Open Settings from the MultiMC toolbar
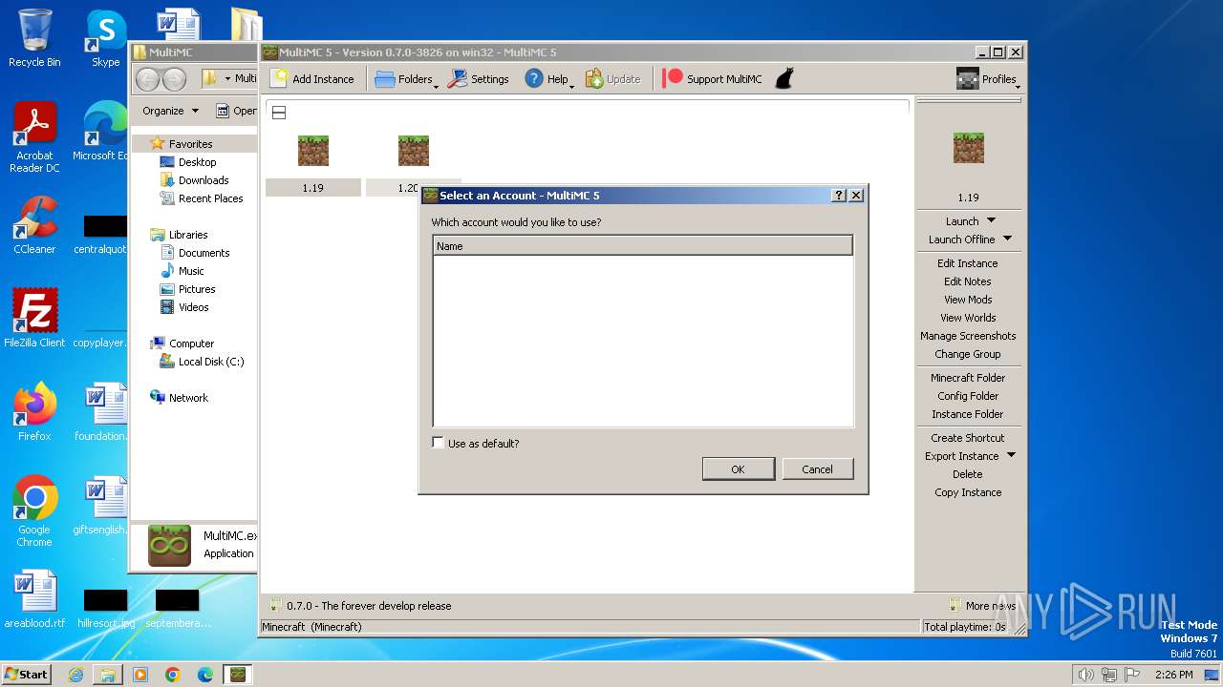 (479, 79)
